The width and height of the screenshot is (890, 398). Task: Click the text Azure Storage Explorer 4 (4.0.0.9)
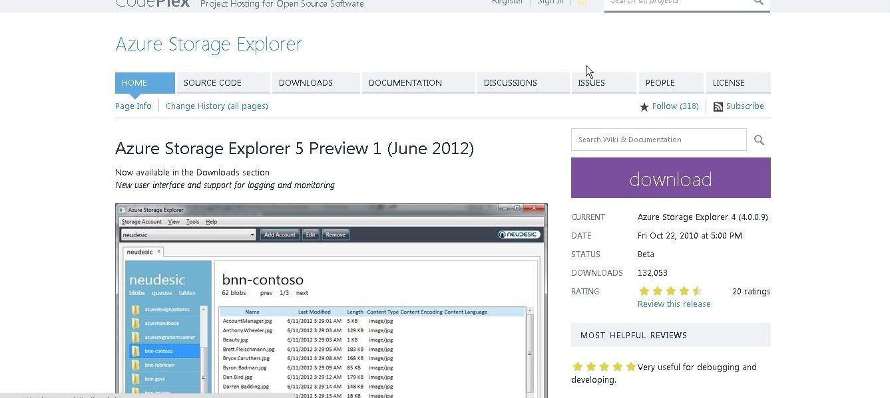pos(703,217)
